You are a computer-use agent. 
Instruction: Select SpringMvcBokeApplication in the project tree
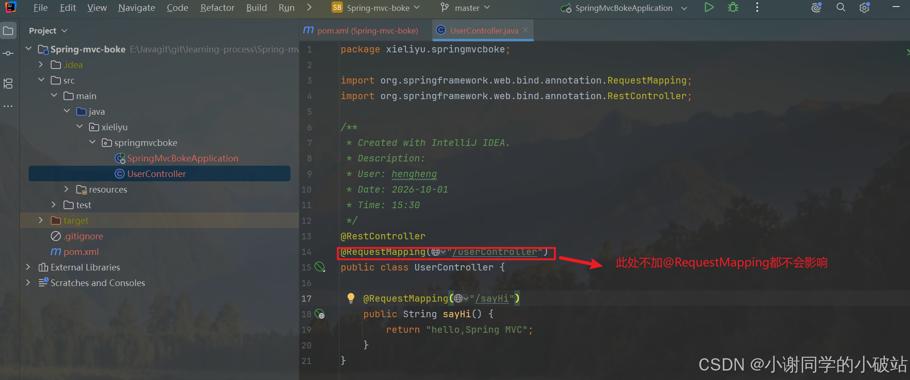pyautogui.click(x=183, y=158)
